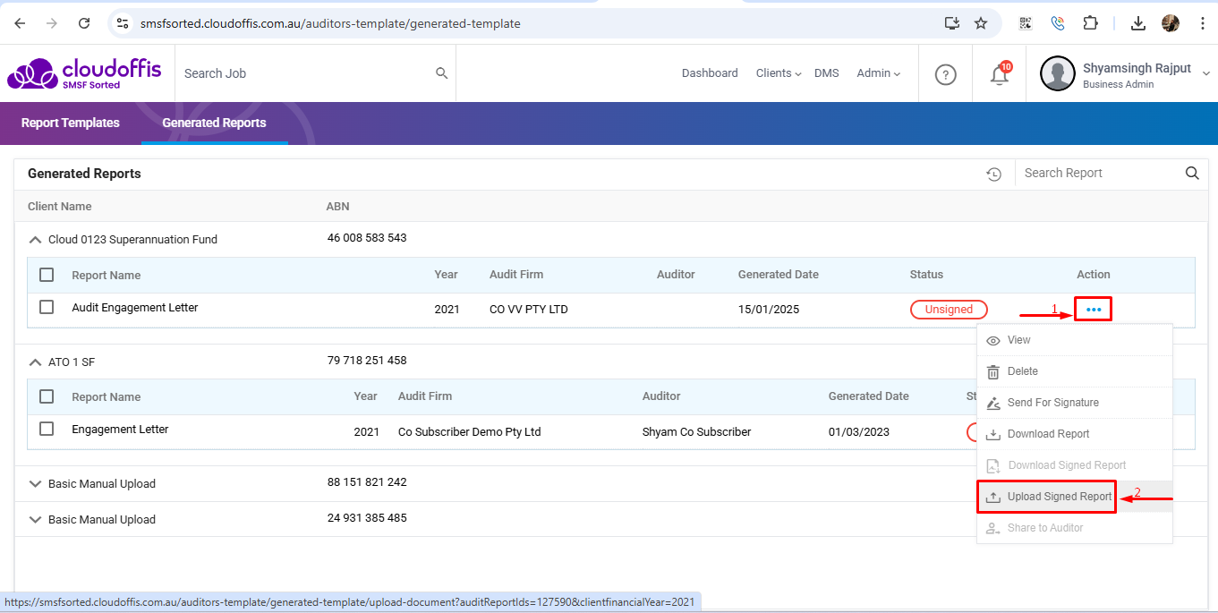Screen dimensions: 1218x613
Task: Click the Engagement Letter report name
Action: click(120, 430)
